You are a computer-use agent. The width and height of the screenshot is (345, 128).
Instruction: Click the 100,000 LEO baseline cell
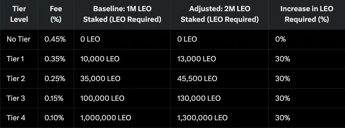(x=102, y=98)
